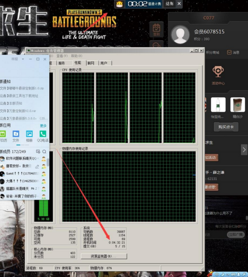
Task: Click the 00:02 billing timer display
Action: [x=138, y=4]
